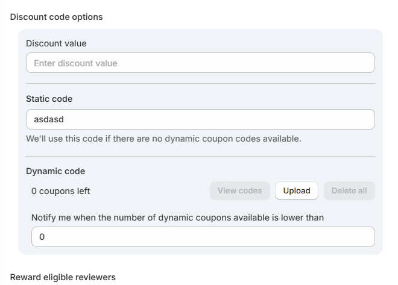The height and width of the screenshot is (285, 398).
Task: Click the Reward eligible reviewers heading
Action: click(63, 277)
